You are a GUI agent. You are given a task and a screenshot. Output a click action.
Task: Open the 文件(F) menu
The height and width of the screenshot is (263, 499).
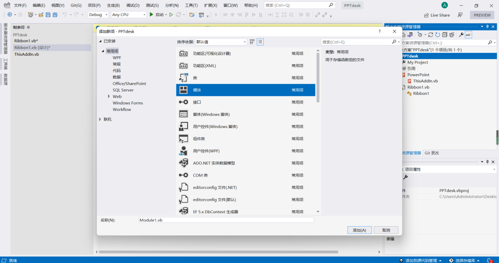tap(20, 6)
